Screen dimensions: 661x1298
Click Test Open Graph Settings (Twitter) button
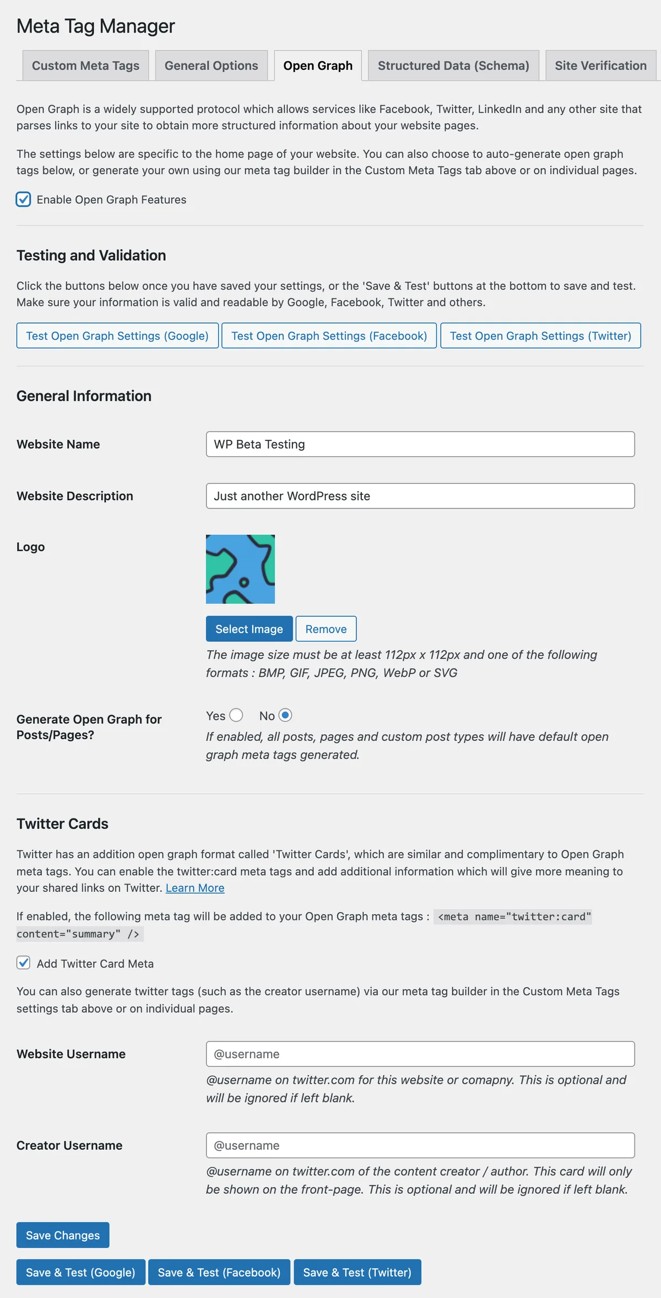coord(540,336)
